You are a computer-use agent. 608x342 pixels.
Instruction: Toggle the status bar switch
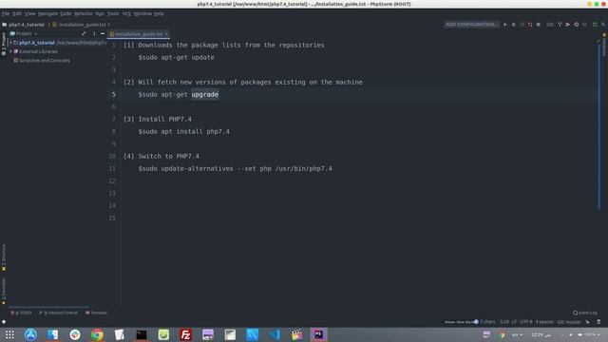(476, 322)
